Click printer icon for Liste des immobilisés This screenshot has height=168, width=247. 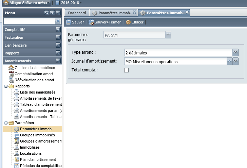[17, 92]
